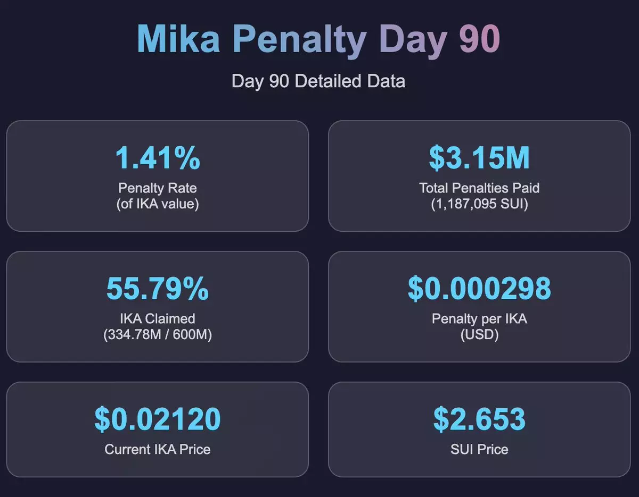Click the $0.000298 penalty value
Screen dimensions: 639x497
[479, 288]
